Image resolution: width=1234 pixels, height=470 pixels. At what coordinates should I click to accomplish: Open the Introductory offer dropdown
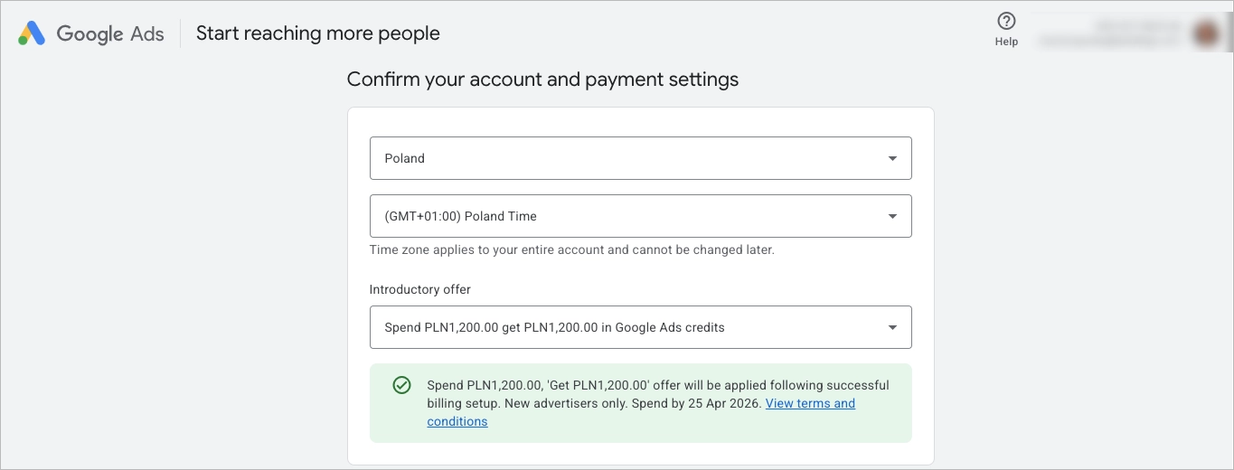(640, 327)
